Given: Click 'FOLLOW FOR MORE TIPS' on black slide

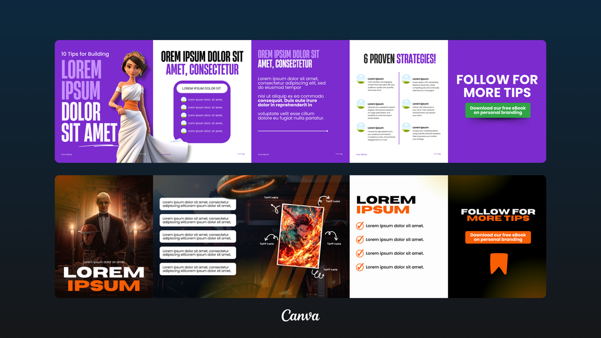Looking at the screenshot, I should (498, 215).
